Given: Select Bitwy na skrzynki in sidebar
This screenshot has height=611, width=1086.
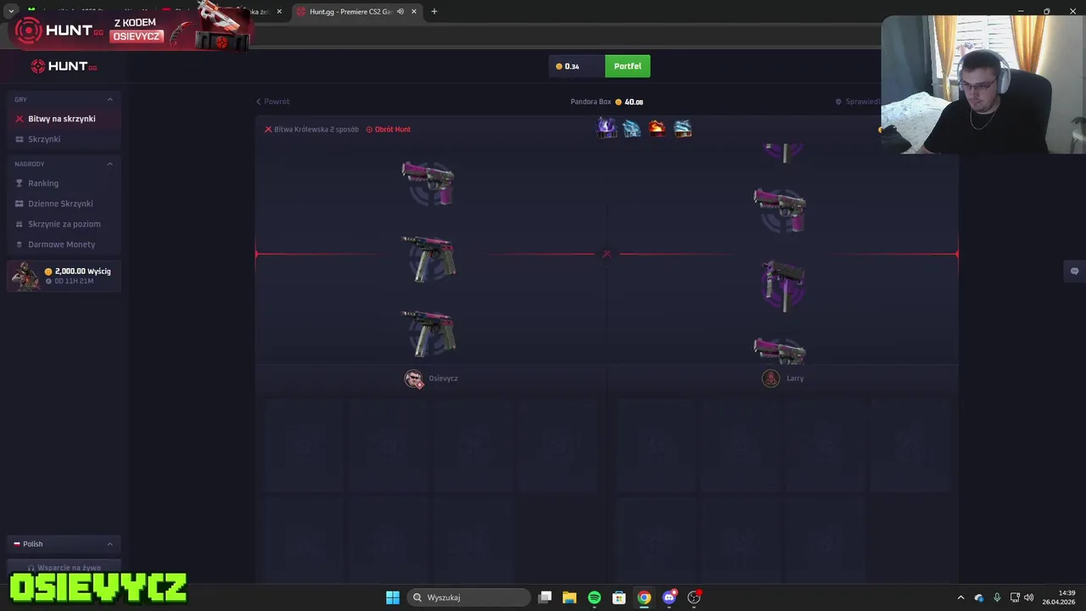Looking at the screenshot, I should pyautogui.click(x=64, y=119).
